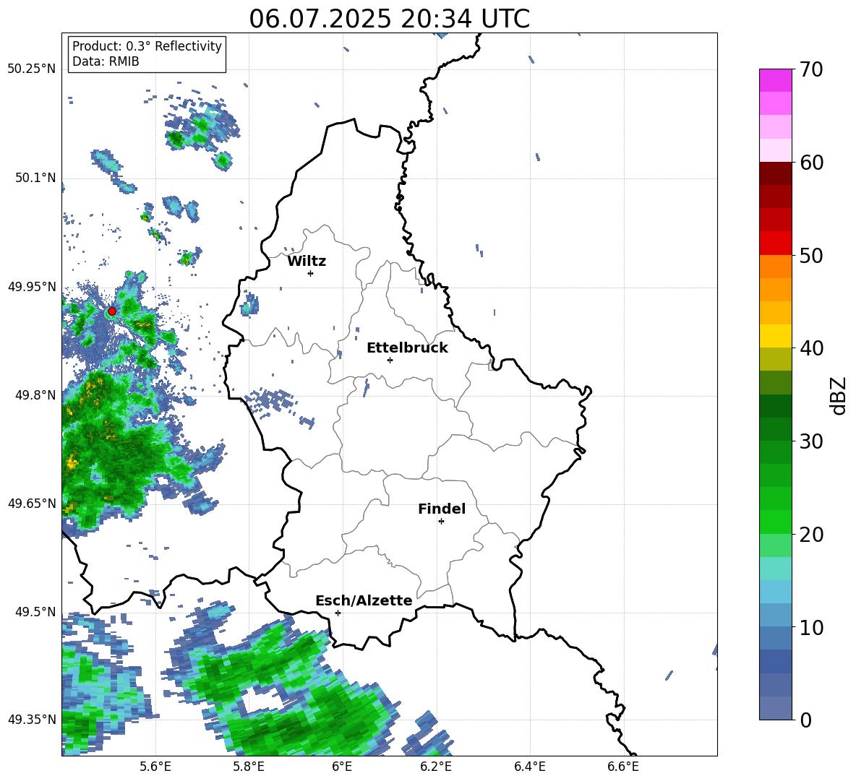856x781 pixels.
Task: Click the dark green colorbar segment near 30
Action: [x=775, y=429]
